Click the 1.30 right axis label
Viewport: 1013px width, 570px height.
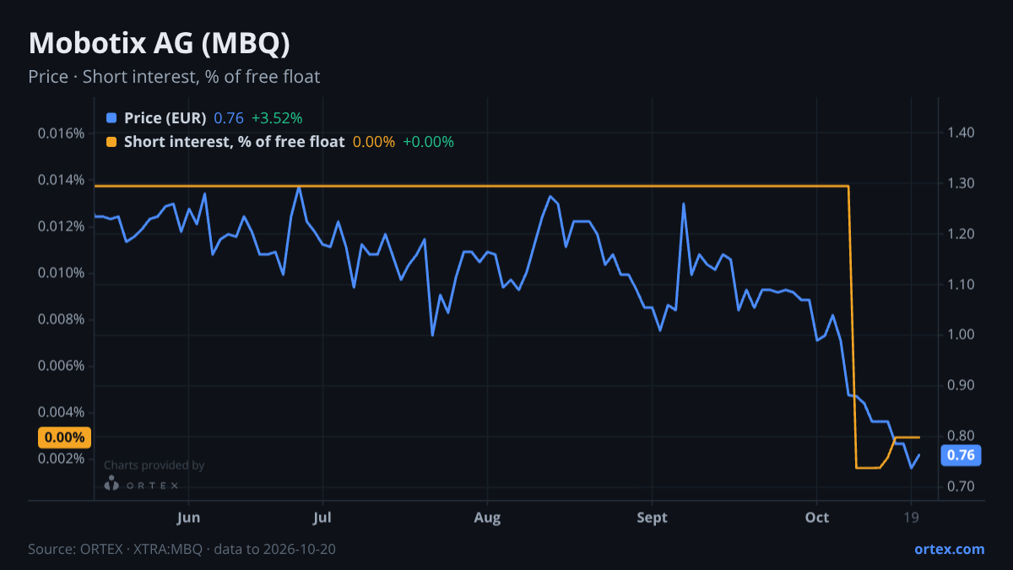pyautogui.click(x=962, y=183)
